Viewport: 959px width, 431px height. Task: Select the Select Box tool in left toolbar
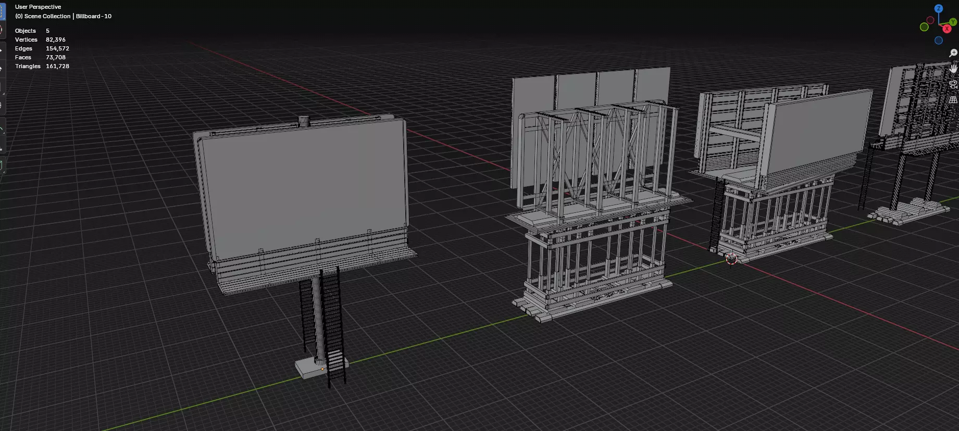[2, 11]
